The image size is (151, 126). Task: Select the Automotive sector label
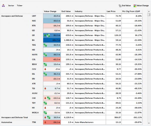coord(7,122)
